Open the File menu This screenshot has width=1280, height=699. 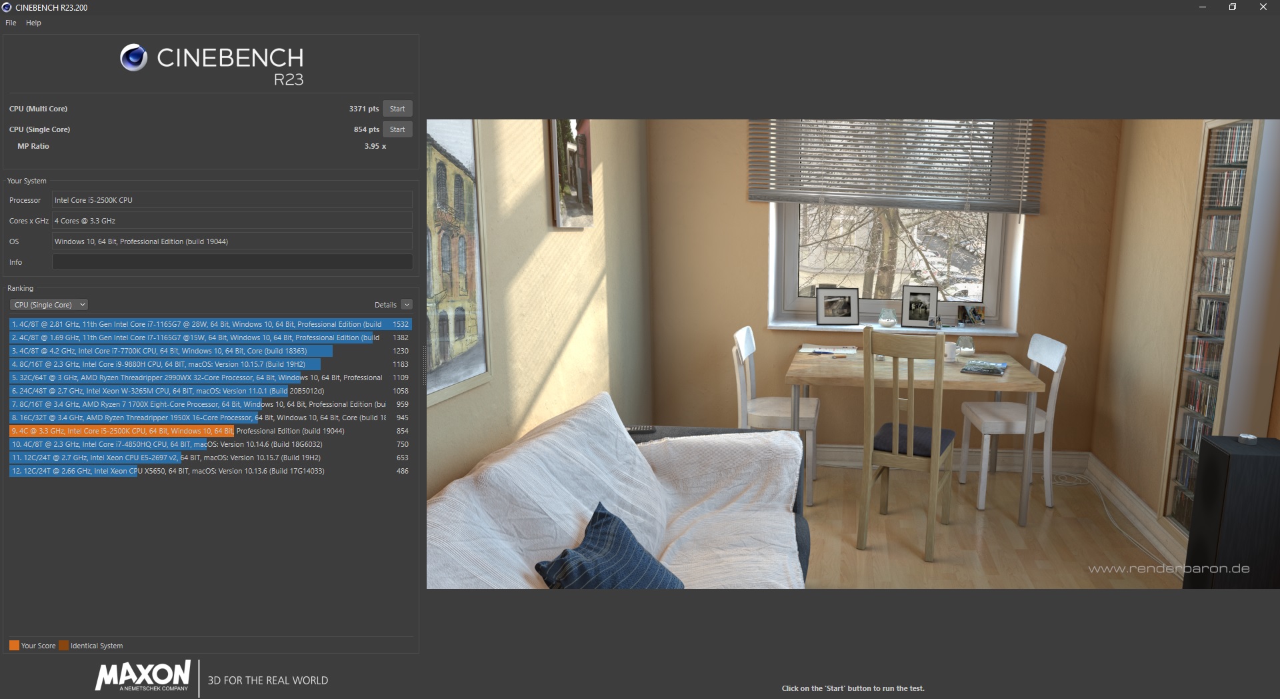pos(11,23)
